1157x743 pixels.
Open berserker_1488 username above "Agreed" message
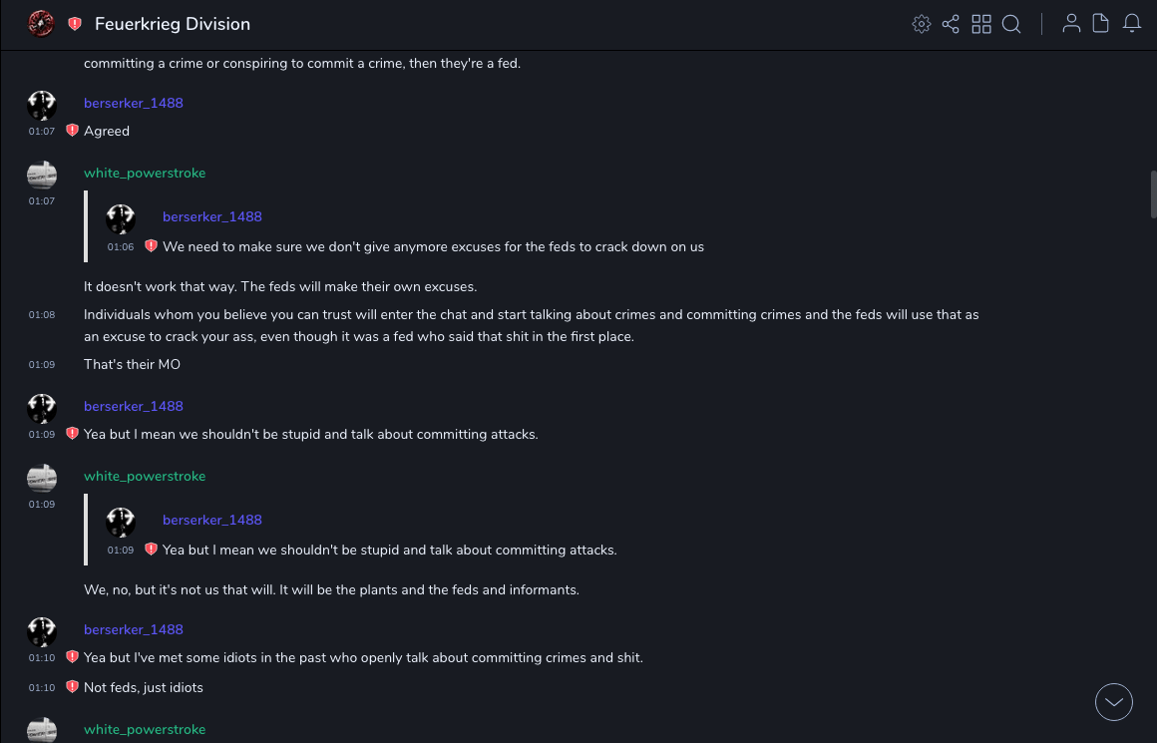coord(134,103)
